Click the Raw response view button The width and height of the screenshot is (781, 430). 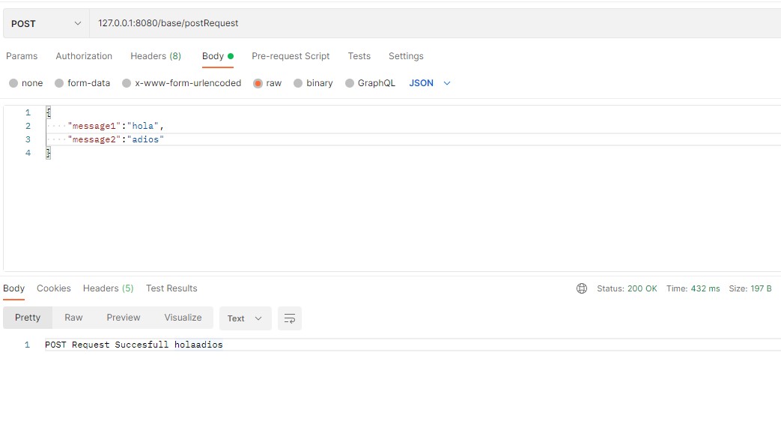point(73,318)
